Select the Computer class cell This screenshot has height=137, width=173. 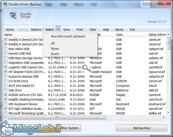click(123, 86)
